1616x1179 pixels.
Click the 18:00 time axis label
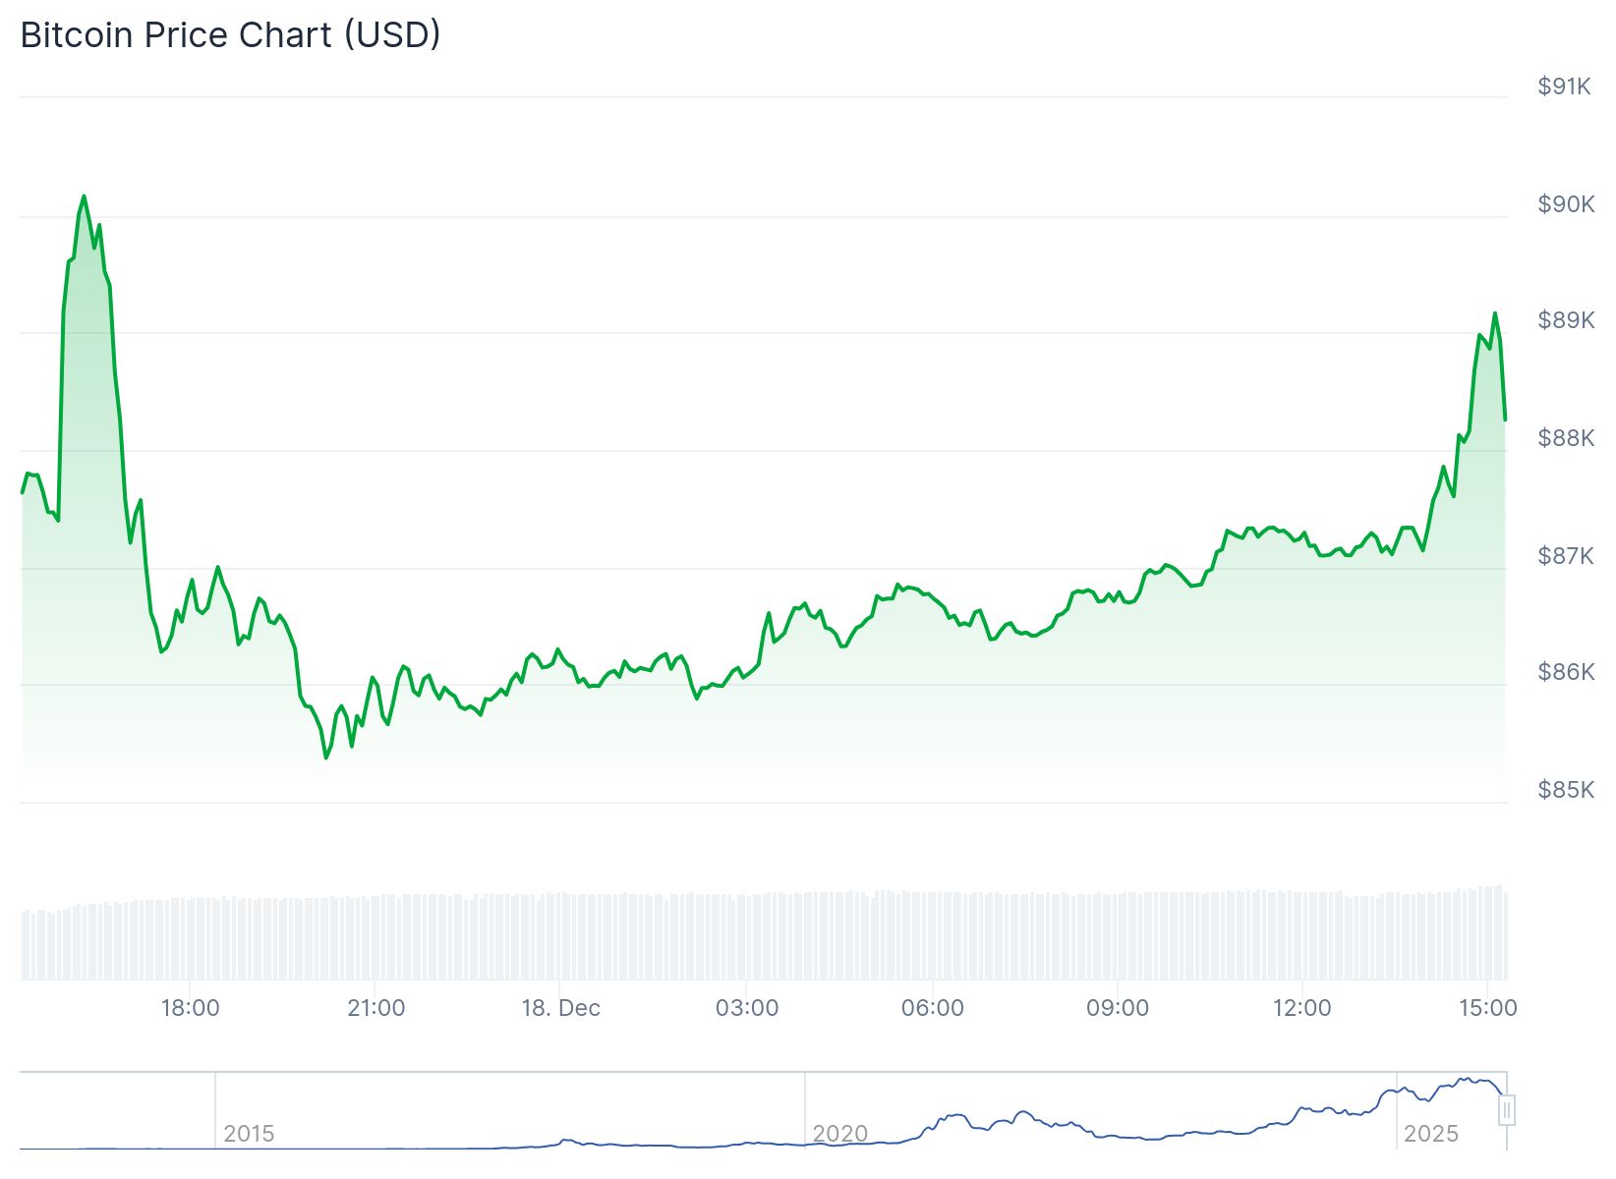190,1008
